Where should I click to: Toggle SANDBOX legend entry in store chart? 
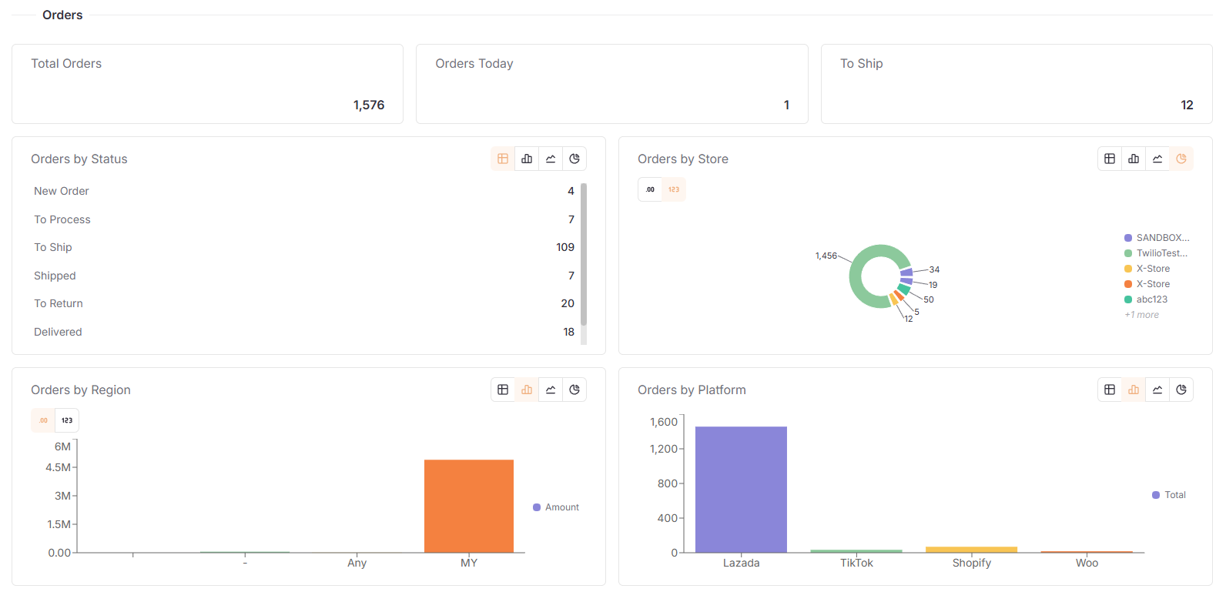[x=1157, y=238]
